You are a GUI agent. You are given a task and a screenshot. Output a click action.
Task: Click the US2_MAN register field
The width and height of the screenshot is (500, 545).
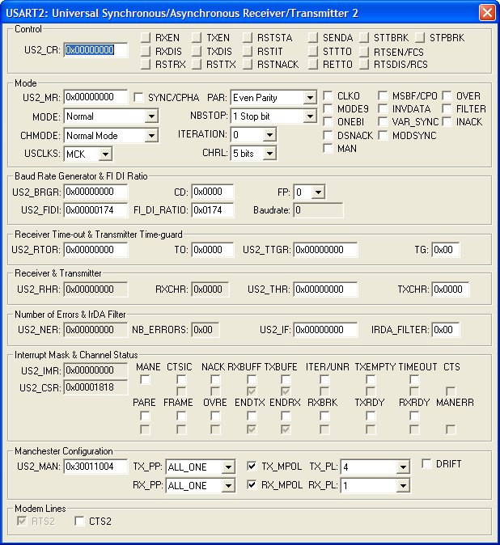pyautogui.click(x=95, y=466)
